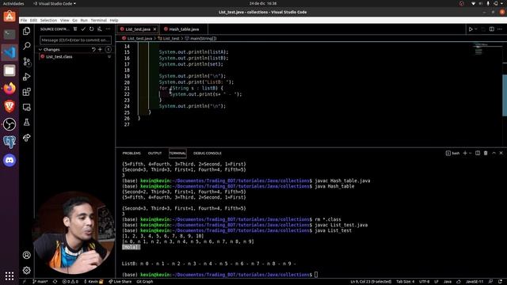Open the Extensions view
Image resolution: width=507 pixels, height=285 pixels.
(26, 92)
